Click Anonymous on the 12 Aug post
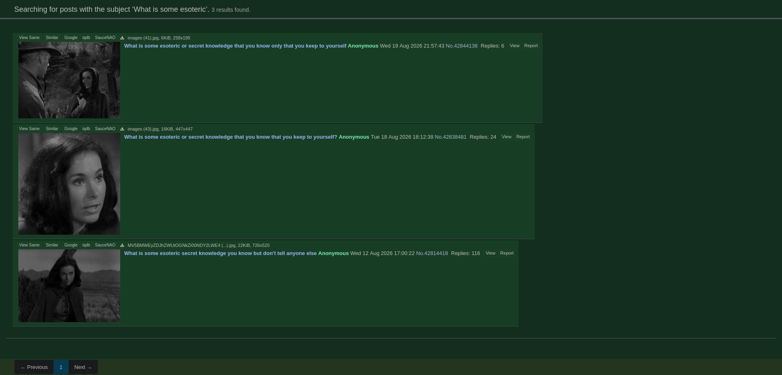The image size is (782, 375). tap(333, 253)
